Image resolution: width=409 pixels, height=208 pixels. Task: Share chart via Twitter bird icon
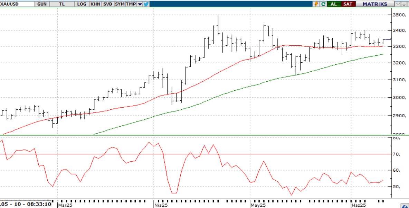pyautogui.click(x=146, y=4)
